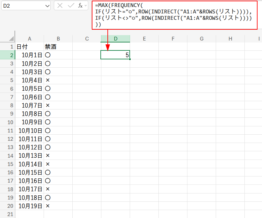262x218 pixels.
Task: Select column H header
Action: (x=230, y=39)
